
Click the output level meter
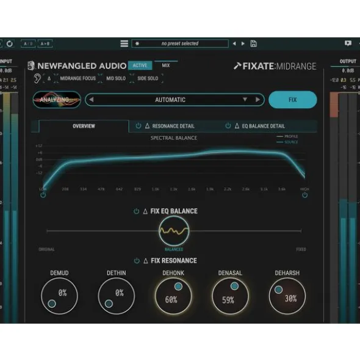click(343, 207)
